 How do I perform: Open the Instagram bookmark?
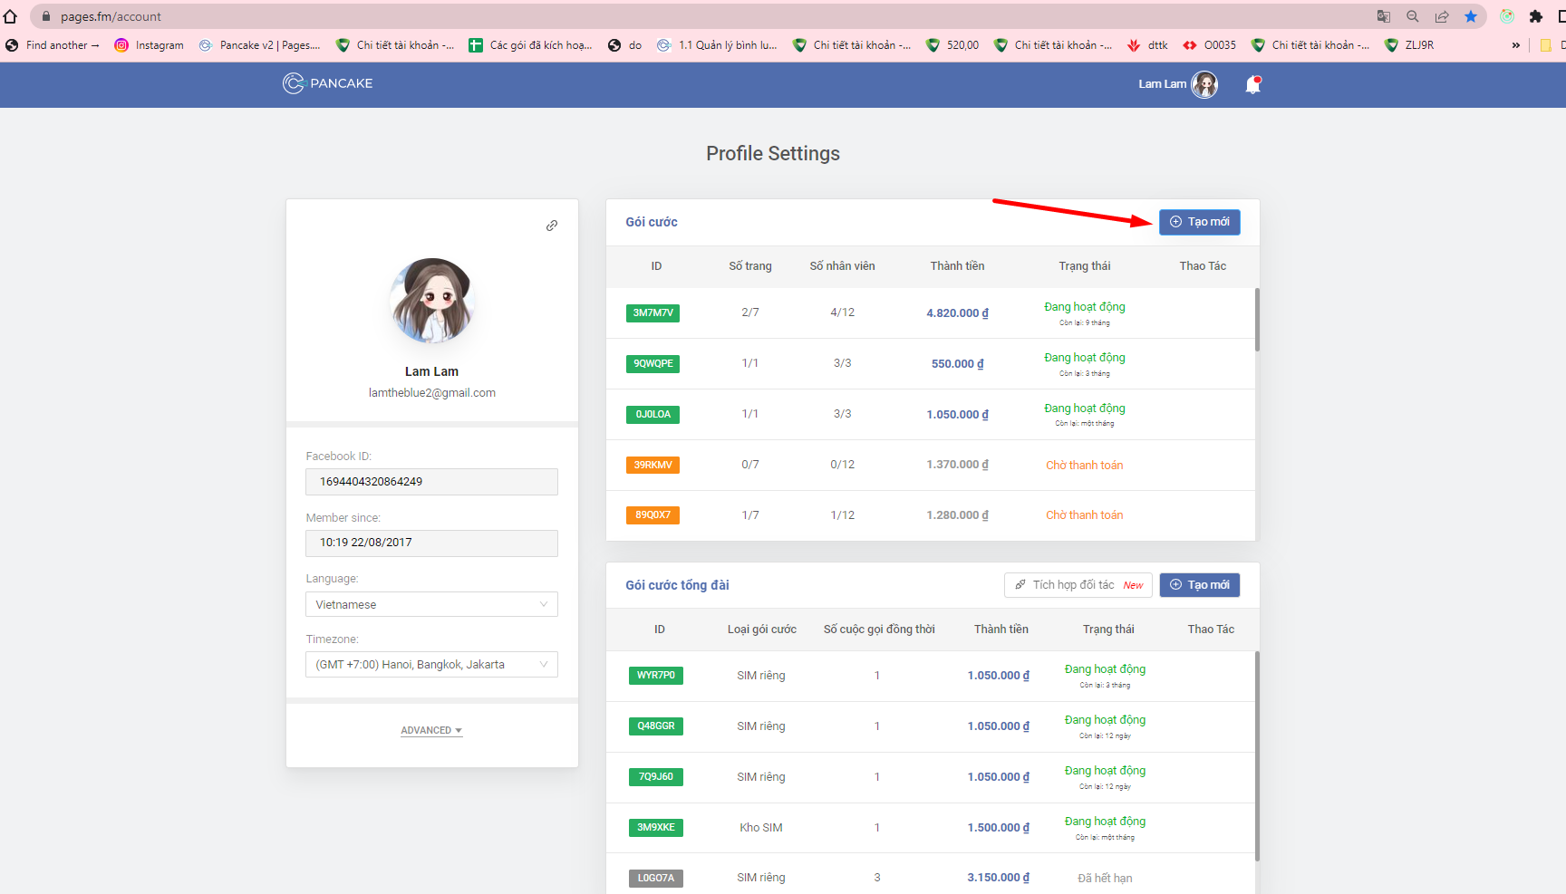tap(150, 45)
